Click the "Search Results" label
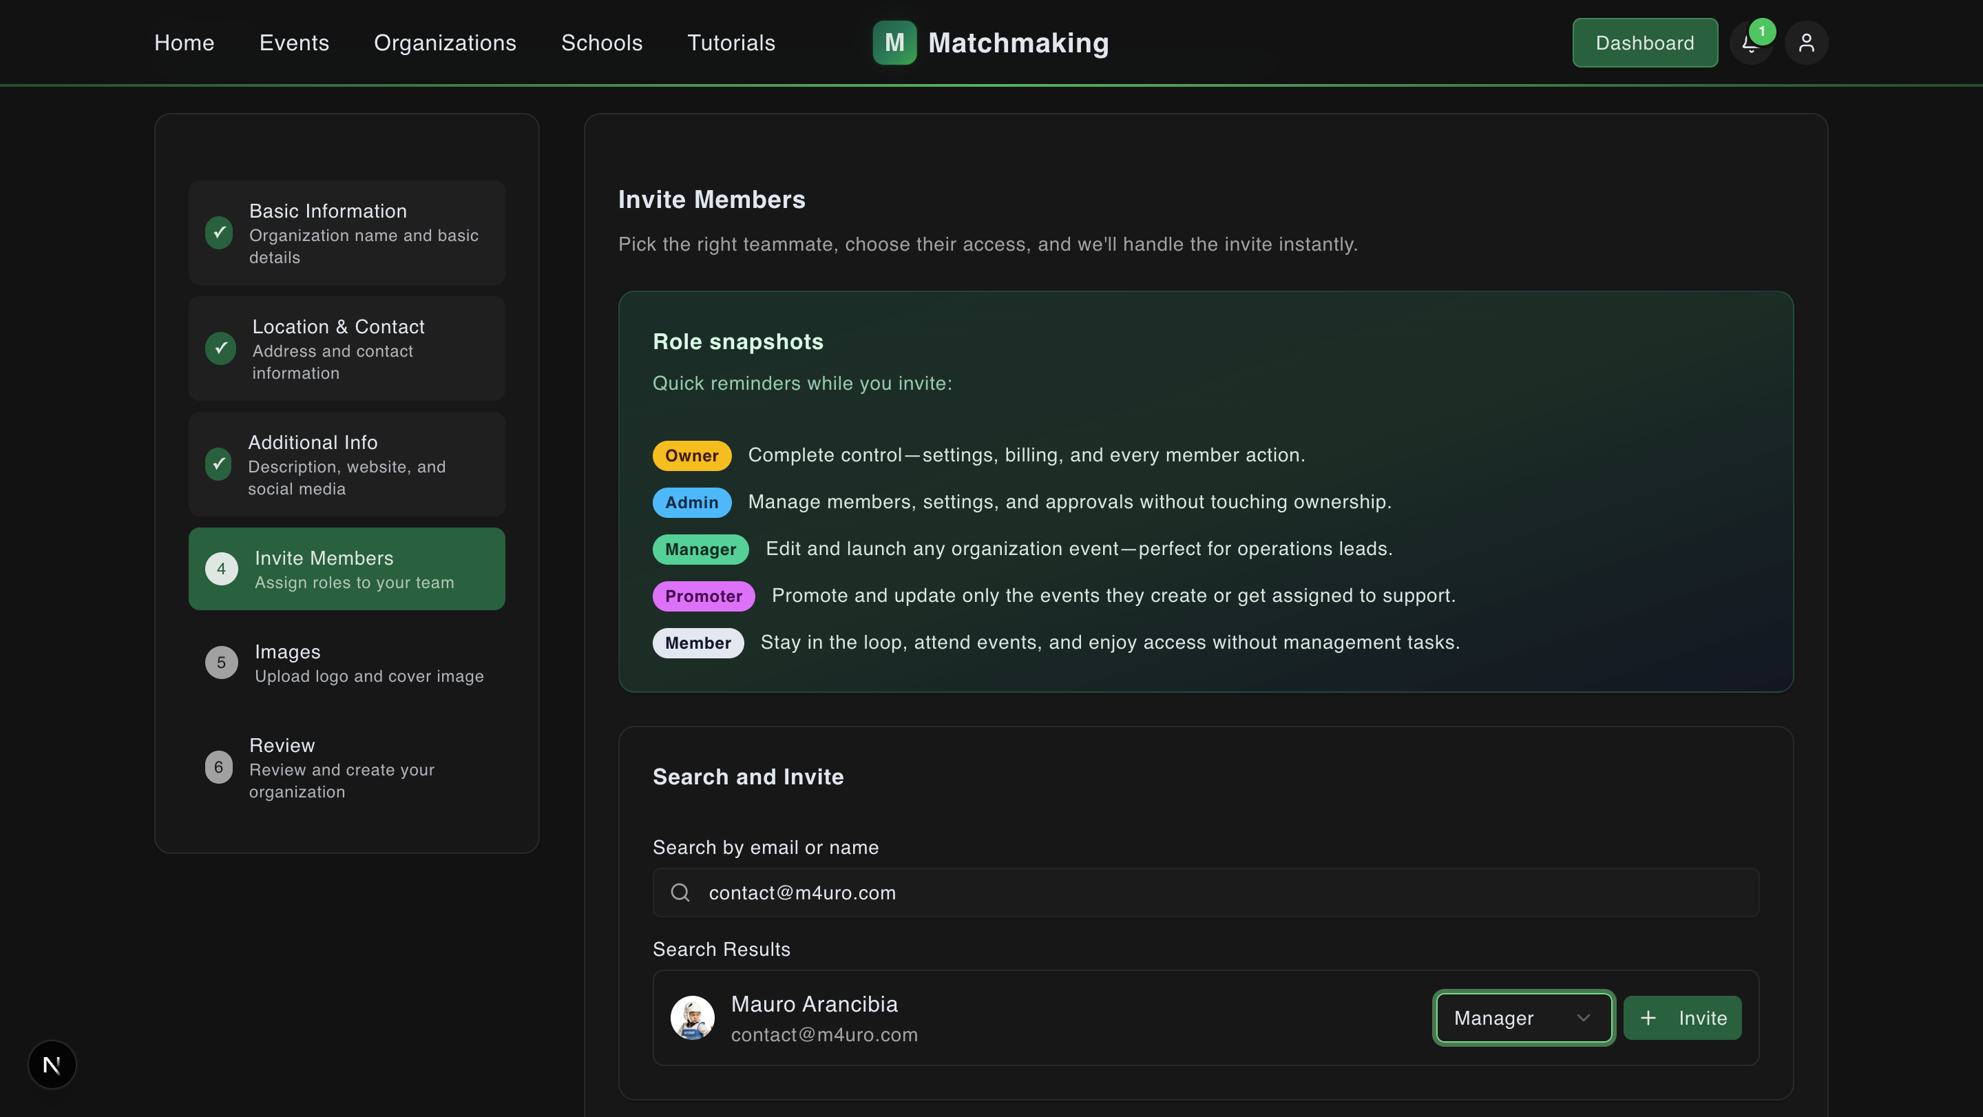This screenshot has width=1983, height=1117. (x=722, y=949)
